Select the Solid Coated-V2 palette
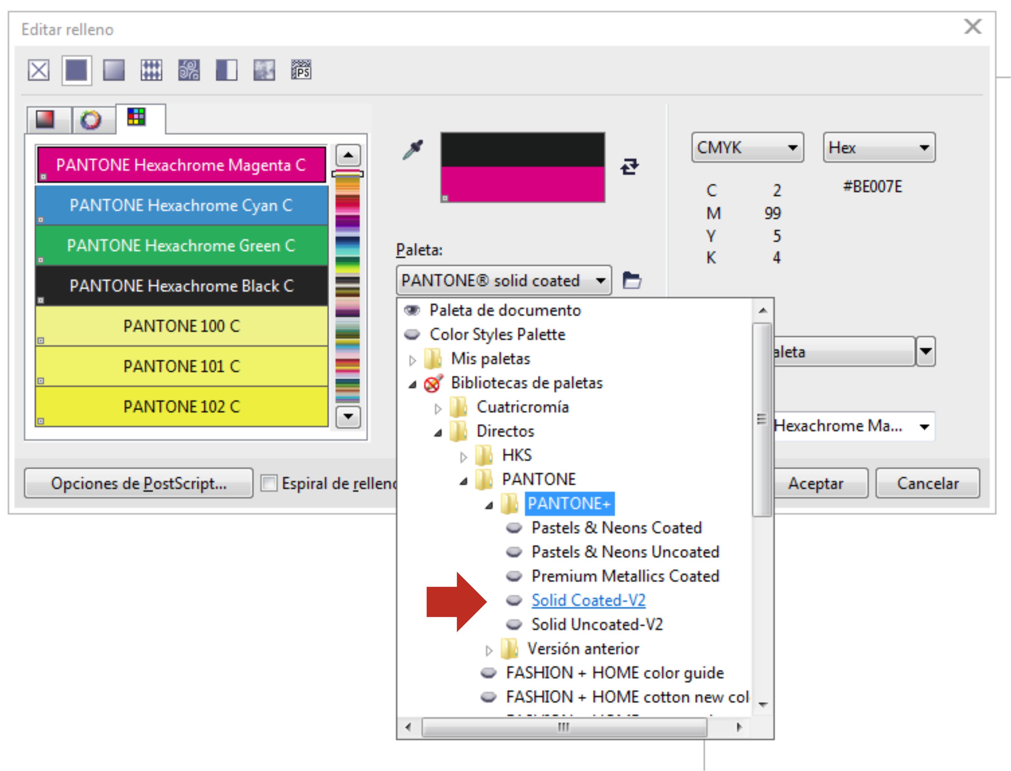This screenshot has width=1011, height=771. (x=588, y=600)
